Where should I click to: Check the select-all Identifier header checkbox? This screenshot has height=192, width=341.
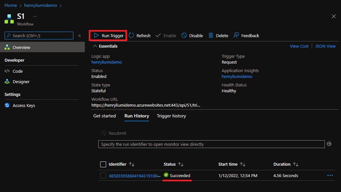click(x=103, y=164)
